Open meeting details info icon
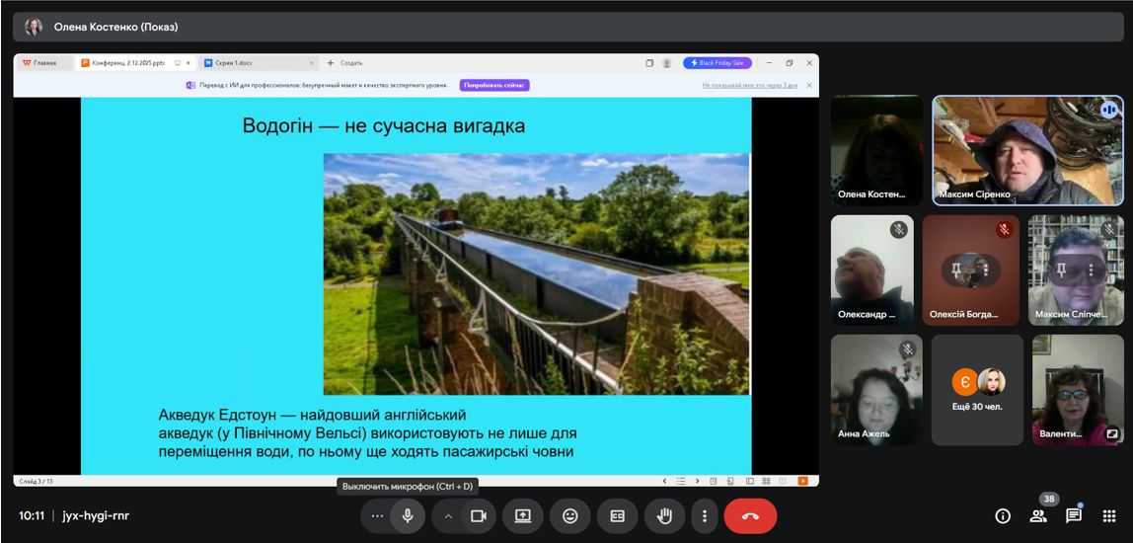Screen dimensions: 1133x543 [1003, 515]
